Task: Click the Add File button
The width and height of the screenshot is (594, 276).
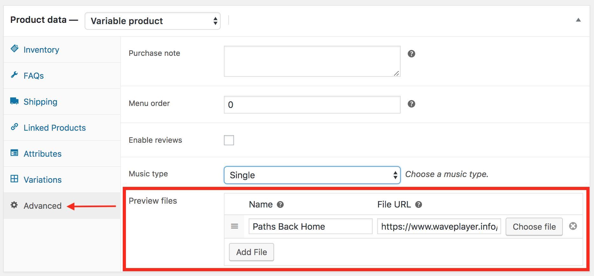Action: [x=251, y=252]
